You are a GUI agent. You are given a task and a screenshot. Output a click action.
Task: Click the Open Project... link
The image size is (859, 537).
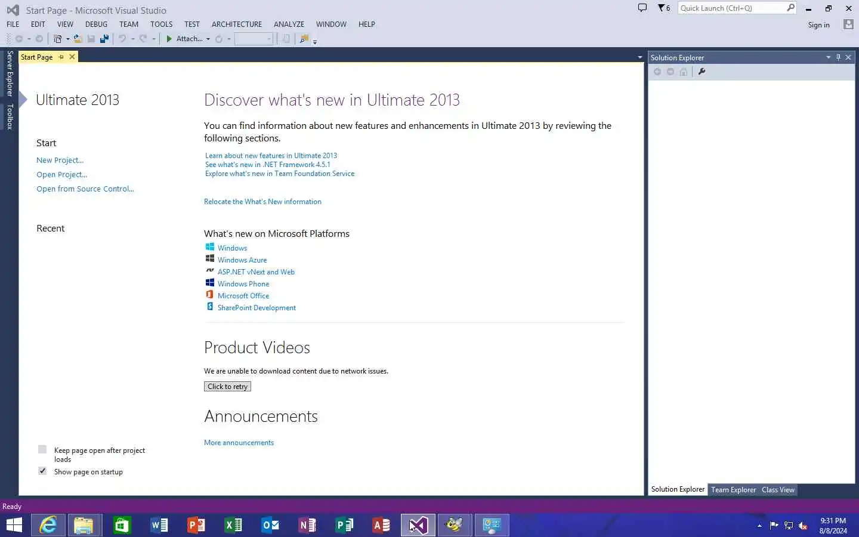(x=61, y=174)
